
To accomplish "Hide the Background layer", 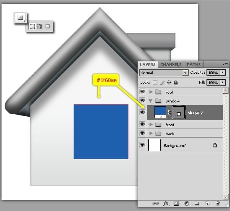I will pos(142,145).
